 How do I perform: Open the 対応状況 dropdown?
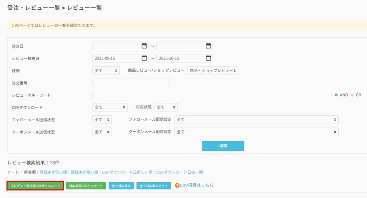pyautogui.click(x=166, y=107)
